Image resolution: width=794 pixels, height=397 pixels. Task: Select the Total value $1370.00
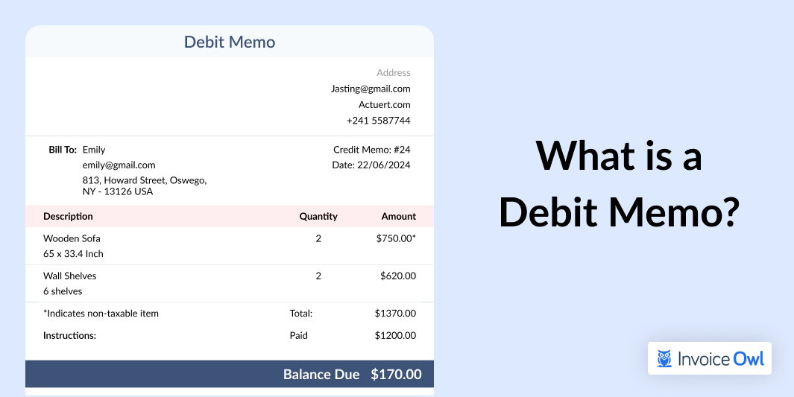click(x=395, y=314)
